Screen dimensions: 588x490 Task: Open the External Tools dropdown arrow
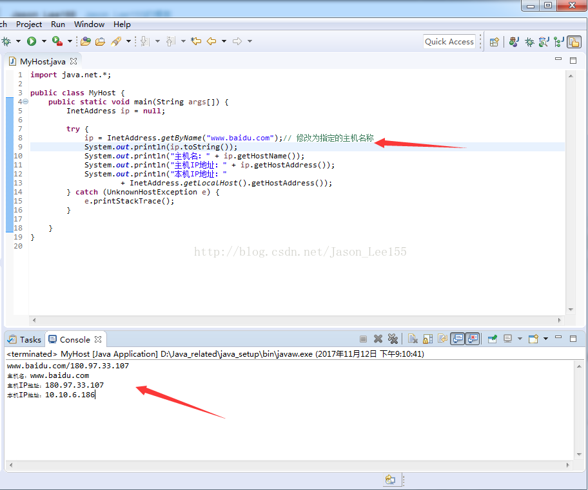click(x=70, y=41)
